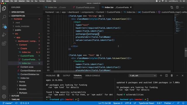
Task: Open notifications bell in status bar
Action: (x=183, y=103)
